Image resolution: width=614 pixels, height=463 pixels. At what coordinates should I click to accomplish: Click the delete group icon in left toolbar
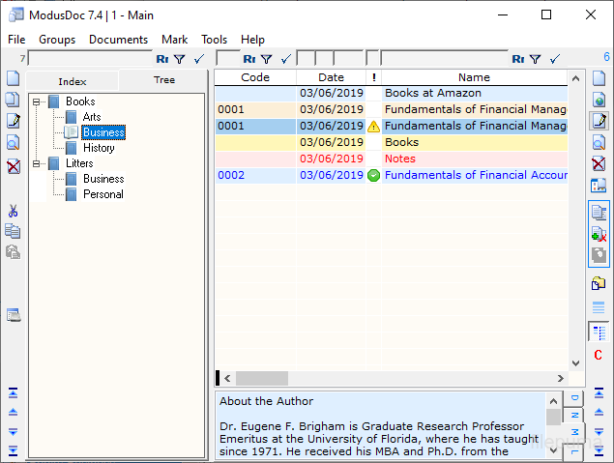pyautogui.click(x=13, y=166)
